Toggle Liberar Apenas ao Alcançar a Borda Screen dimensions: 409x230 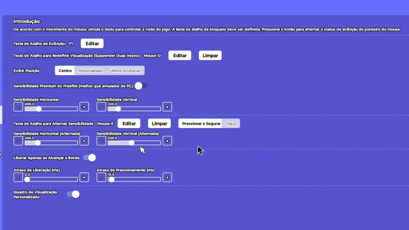point(89,158)
